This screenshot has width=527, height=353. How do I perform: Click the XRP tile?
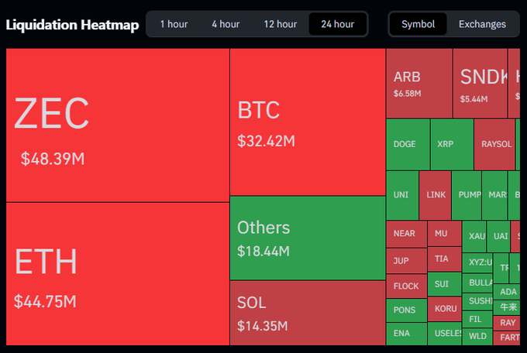coord(452,145)
